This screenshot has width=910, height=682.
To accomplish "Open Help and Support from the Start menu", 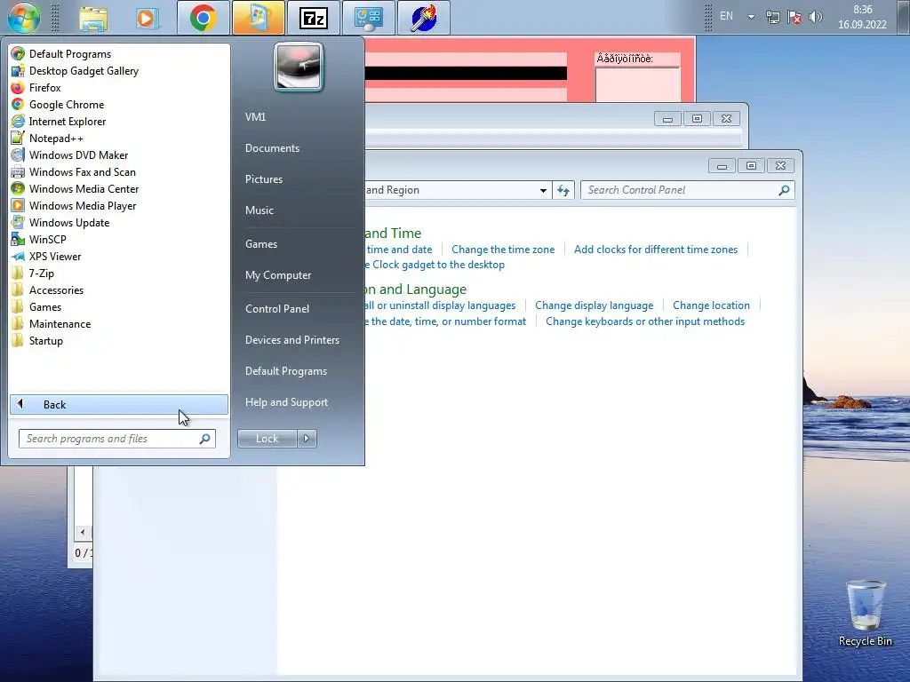I will click(x=286, y=402).
